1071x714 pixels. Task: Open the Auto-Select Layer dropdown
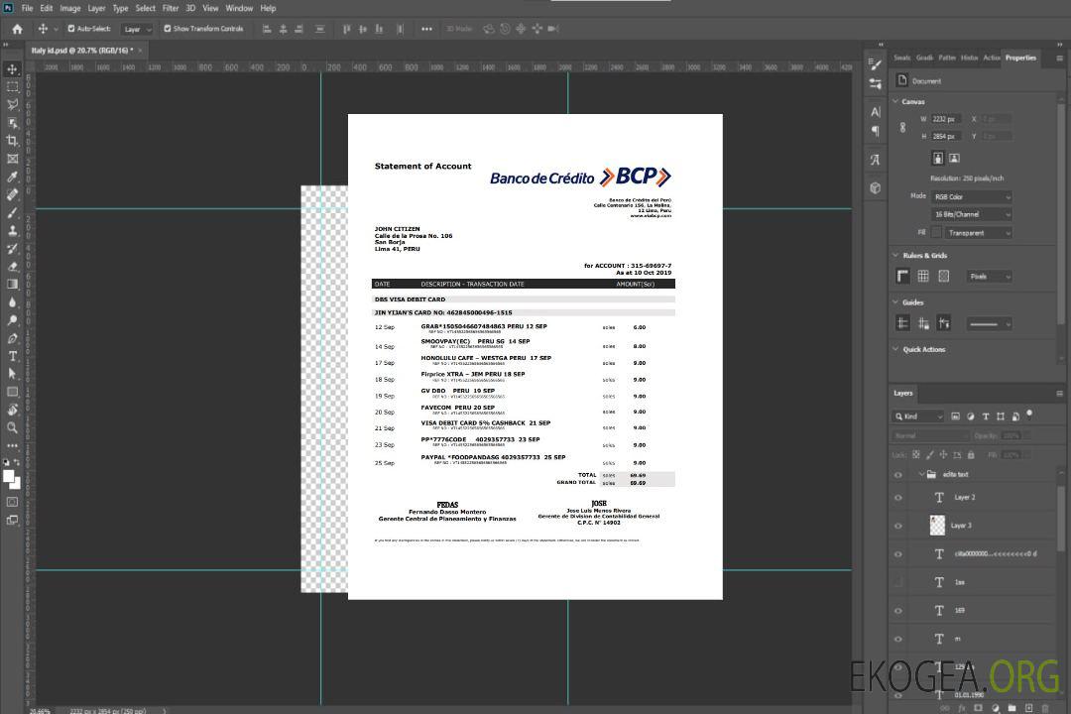point(137,29)
